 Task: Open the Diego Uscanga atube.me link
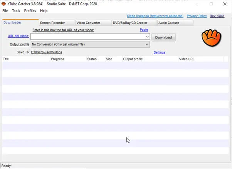coord(155,16)
